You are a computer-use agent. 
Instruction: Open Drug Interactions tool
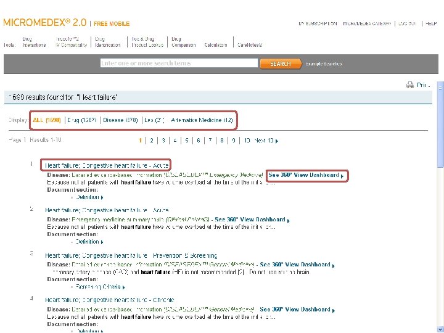tap(34, 42)
